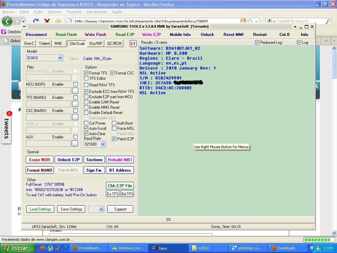Toggle Patch E2P checkbox
This screenshot has height=253, width=337.
click(x=114, y=139)
